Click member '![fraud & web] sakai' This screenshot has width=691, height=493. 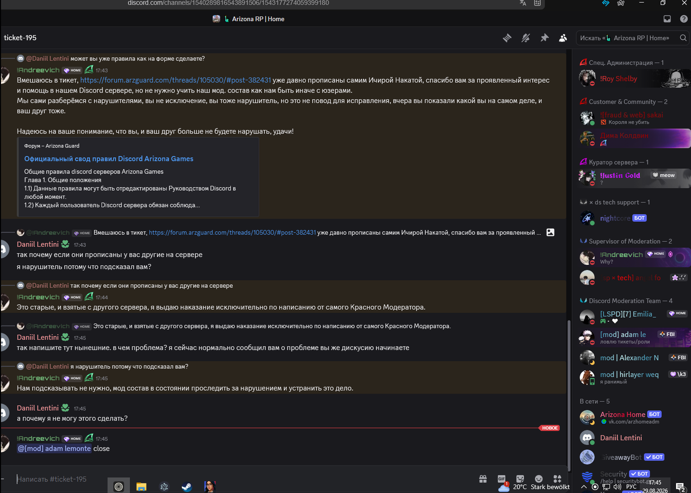pyautogui.click(x=634, y=118)
